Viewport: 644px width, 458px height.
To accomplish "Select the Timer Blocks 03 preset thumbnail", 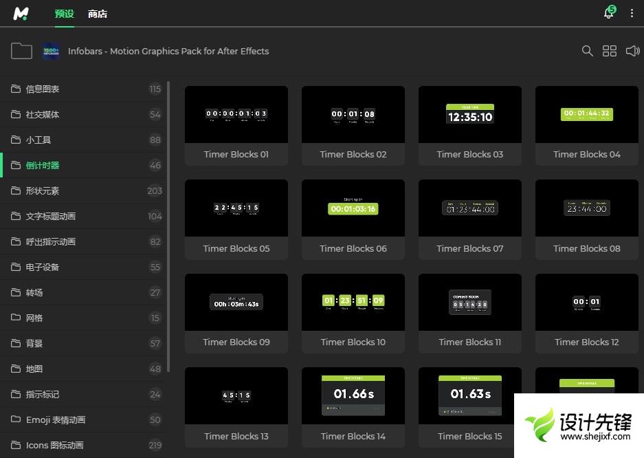I will (x=470, y=115).
